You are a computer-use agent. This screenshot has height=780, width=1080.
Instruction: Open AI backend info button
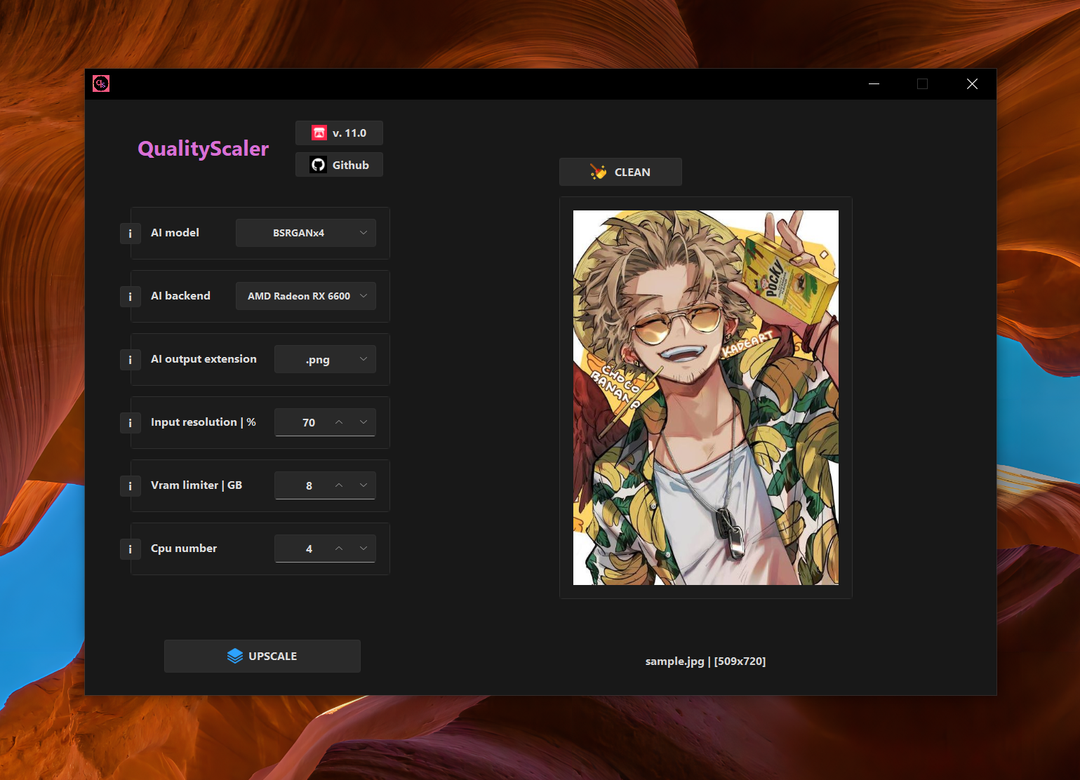[x=131, y=297]
